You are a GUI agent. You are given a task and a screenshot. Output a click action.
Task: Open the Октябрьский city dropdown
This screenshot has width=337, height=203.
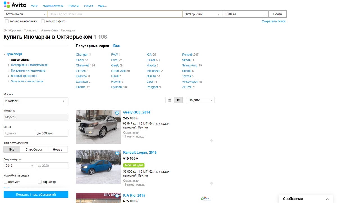202,14
